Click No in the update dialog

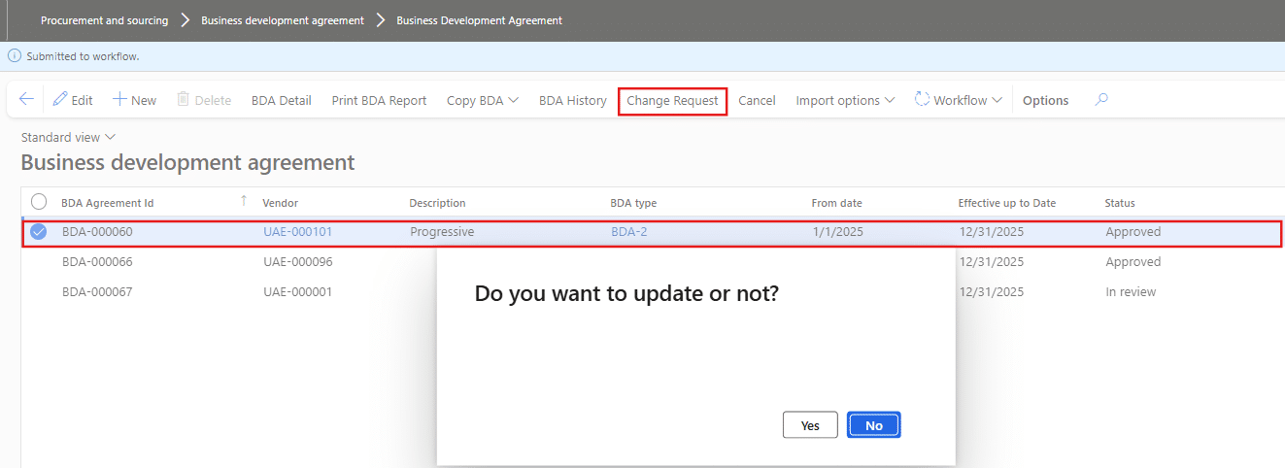(x=873, y=425)
